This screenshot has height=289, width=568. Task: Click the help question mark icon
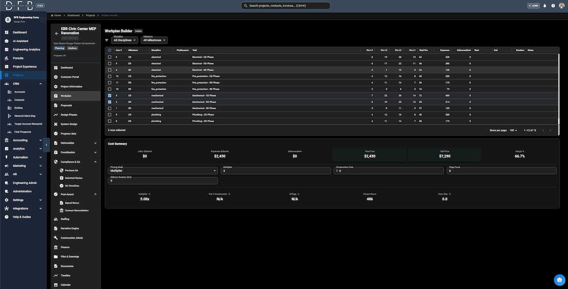(x=553, y=6)
